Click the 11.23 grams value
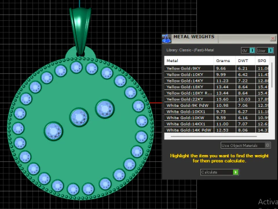 coord(222,81)
